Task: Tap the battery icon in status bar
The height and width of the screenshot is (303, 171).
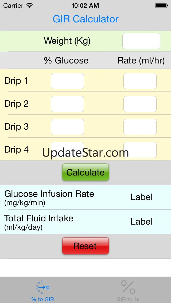Action: click(161, 5)
